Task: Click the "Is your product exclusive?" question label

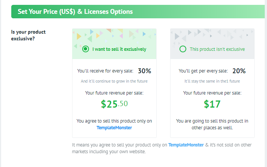Action: click(x=29, y=35)
